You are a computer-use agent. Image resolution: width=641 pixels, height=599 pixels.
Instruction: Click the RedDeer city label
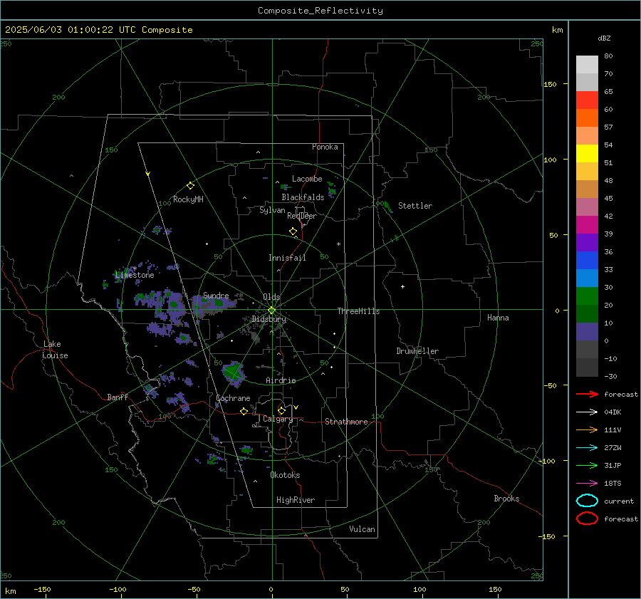coord(302,216)
